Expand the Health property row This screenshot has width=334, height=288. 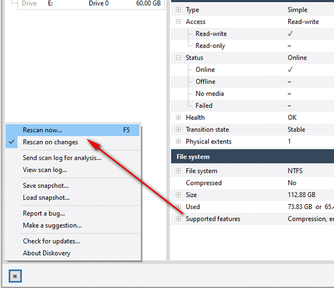[178, 118]
